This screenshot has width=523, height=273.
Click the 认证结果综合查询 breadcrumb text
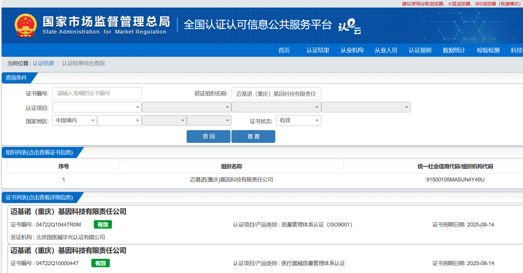pos(83,63)
